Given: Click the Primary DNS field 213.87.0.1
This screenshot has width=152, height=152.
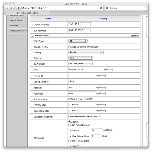Looking at the screenshot, I should coord(82,105).
